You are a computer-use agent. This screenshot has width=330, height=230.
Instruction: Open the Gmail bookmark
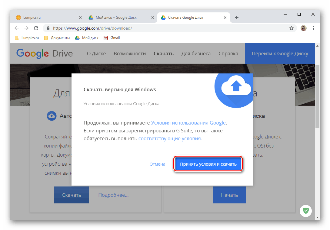pos(112,38)
